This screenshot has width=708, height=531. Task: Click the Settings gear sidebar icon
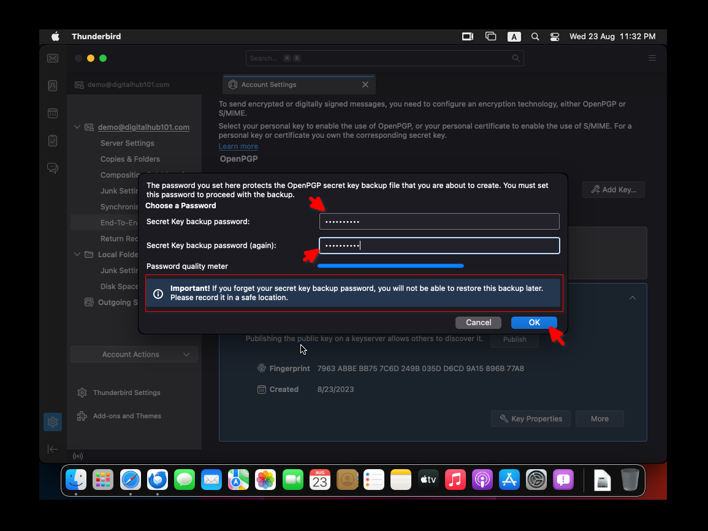coord(53,422)
